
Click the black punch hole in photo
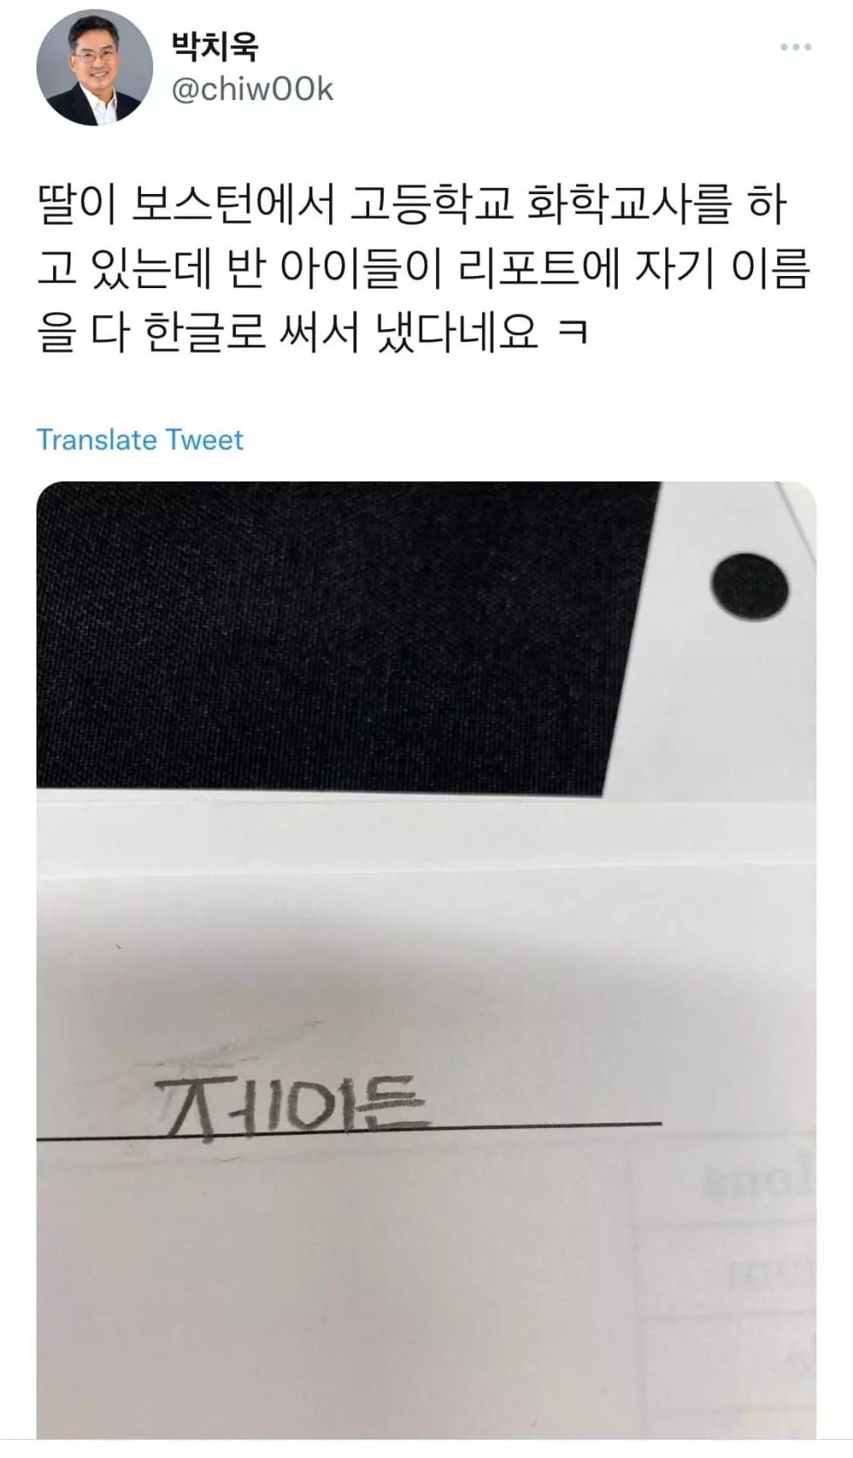749,588
